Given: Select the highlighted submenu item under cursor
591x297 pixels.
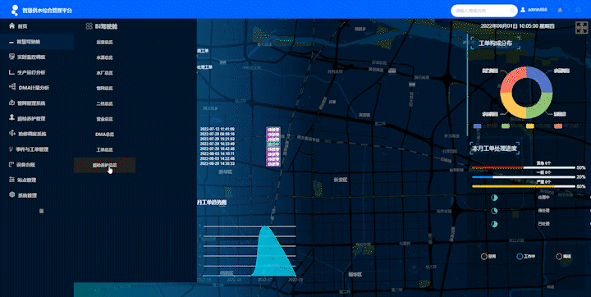Looking at the screenshot, I should (104, 165).
